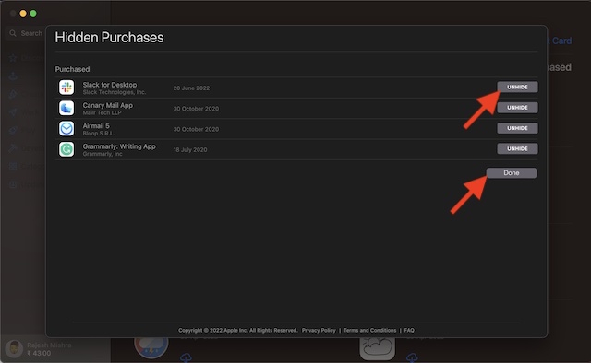Click 'Slack Technologies, Inc.' developer text
Viewport: 591px width, 363px height.
pos(115,92)
